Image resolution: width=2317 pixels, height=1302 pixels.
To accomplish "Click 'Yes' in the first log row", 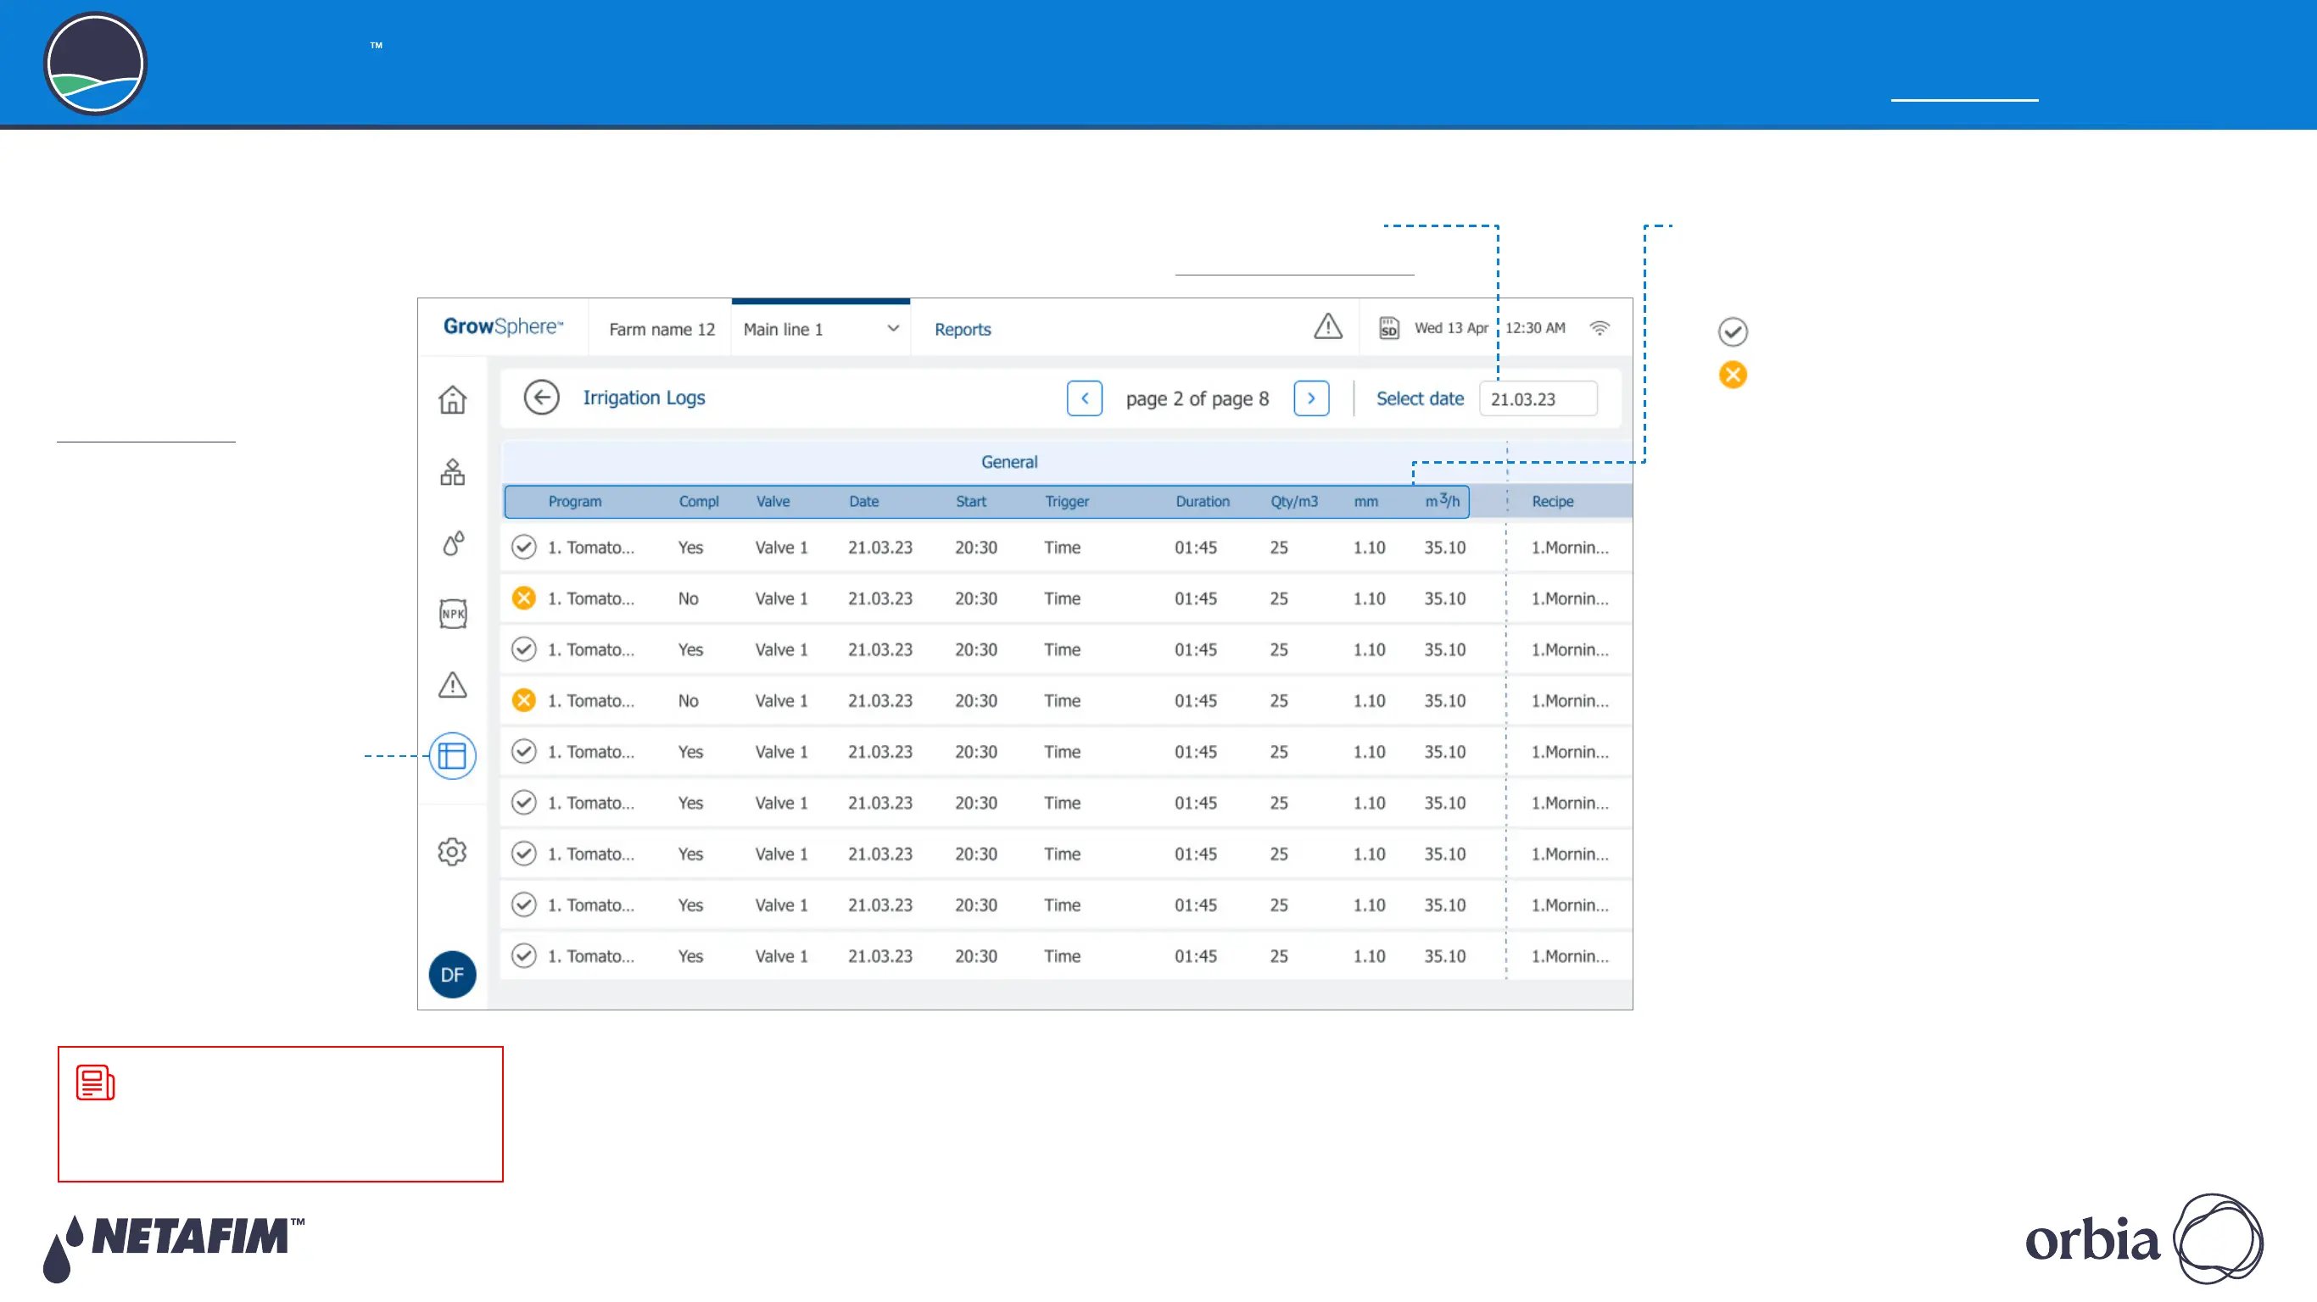I will click(691, 548).
